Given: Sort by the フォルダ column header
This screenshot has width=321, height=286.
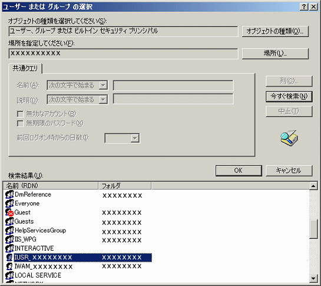Looking at the screenshot, I should tap(125, 186).
